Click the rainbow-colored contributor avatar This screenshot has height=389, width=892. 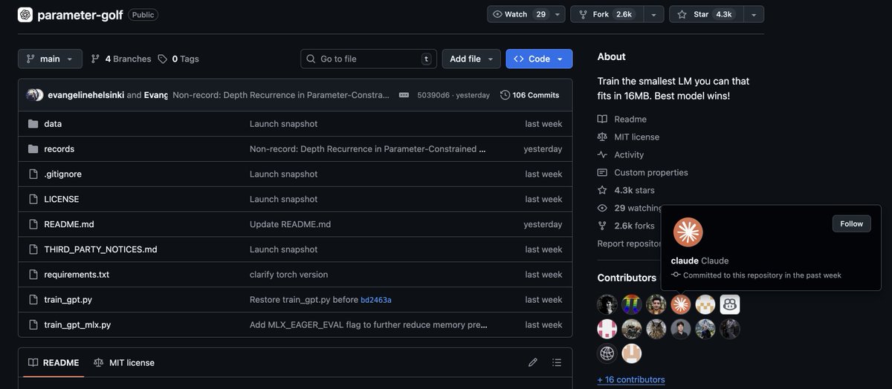coord(632,304)
